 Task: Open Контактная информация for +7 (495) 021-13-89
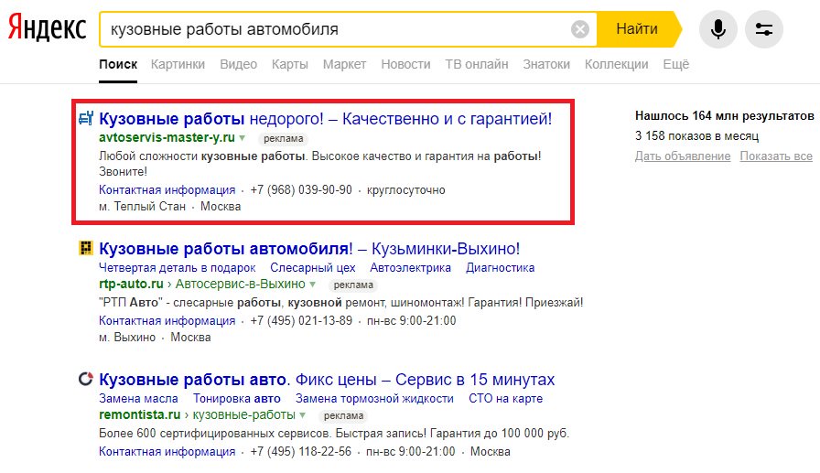(167, 320)
